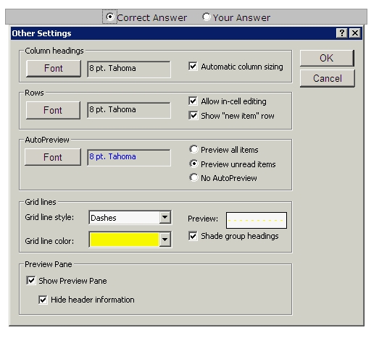Select the Your Answer radio button
The width and height of the screenshot is (379, 338).
pyautogui.click(x=207, y=17)
